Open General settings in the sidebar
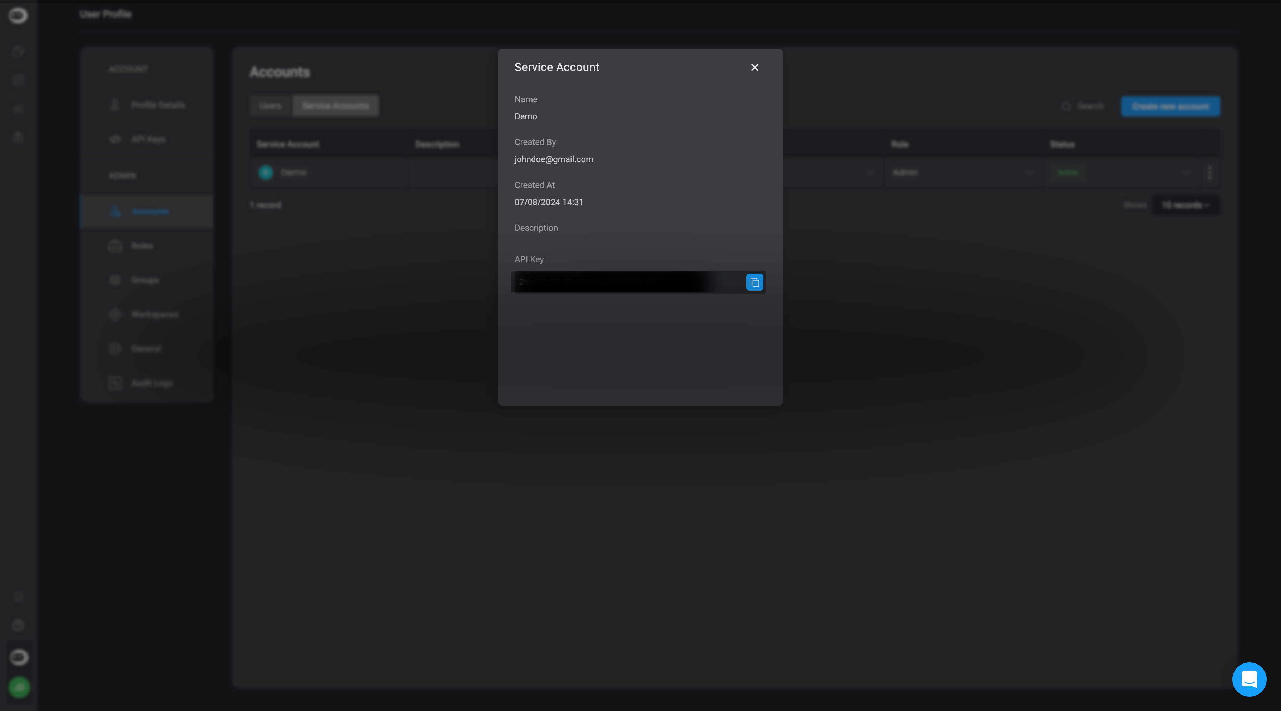Viewport: 1281px width, 711px height. pos(147,349)
